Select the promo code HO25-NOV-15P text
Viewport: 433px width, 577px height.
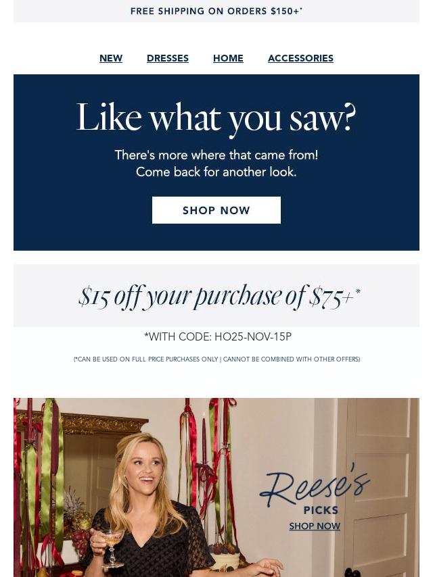pos(253,336)
